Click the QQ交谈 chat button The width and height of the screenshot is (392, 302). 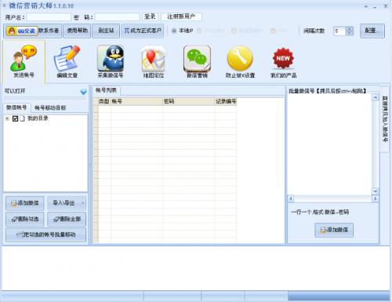(x=22, y=31)
